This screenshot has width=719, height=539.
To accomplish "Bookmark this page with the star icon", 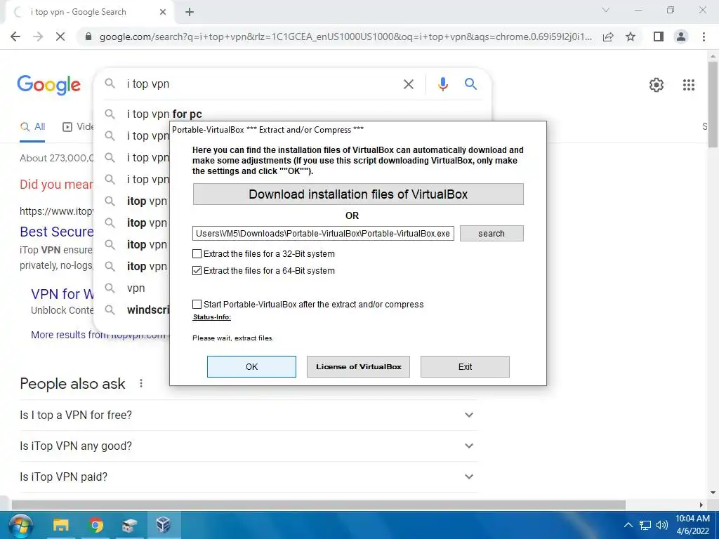I will tap(631, 36).
